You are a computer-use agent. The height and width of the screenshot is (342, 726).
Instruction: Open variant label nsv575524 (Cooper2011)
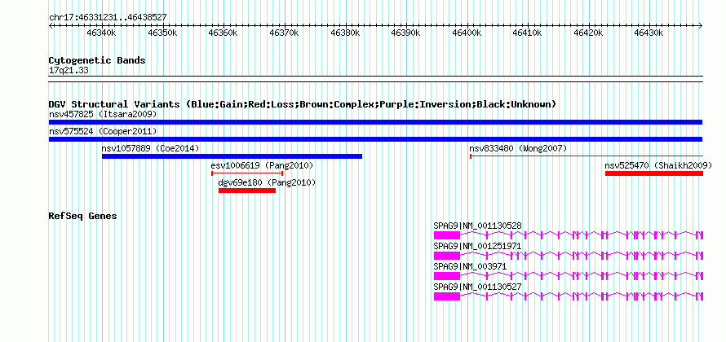[103, 132]
